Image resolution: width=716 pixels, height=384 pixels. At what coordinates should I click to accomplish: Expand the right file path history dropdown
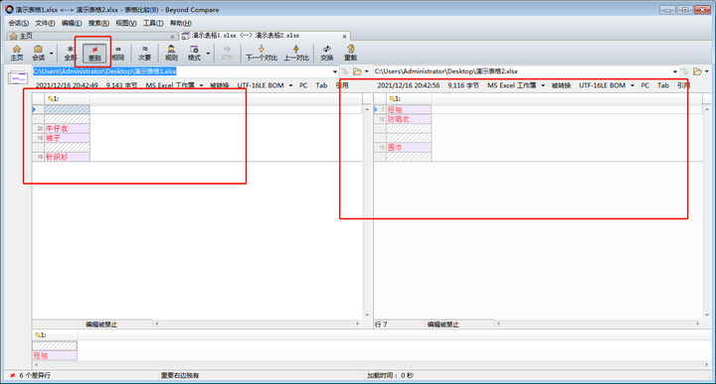[675, 71]
